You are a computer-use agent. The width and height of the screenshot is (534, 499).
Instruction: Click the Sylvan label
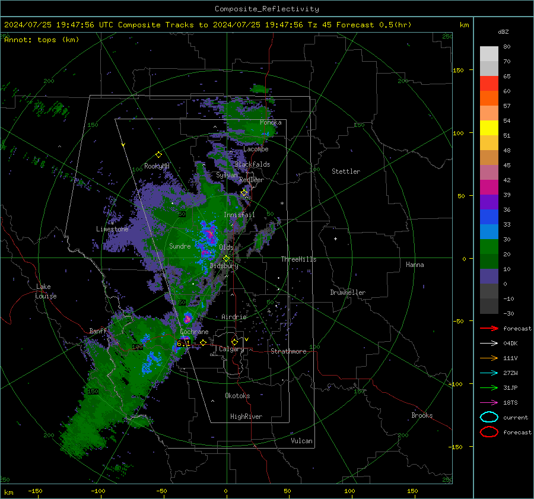pos(227,175)
